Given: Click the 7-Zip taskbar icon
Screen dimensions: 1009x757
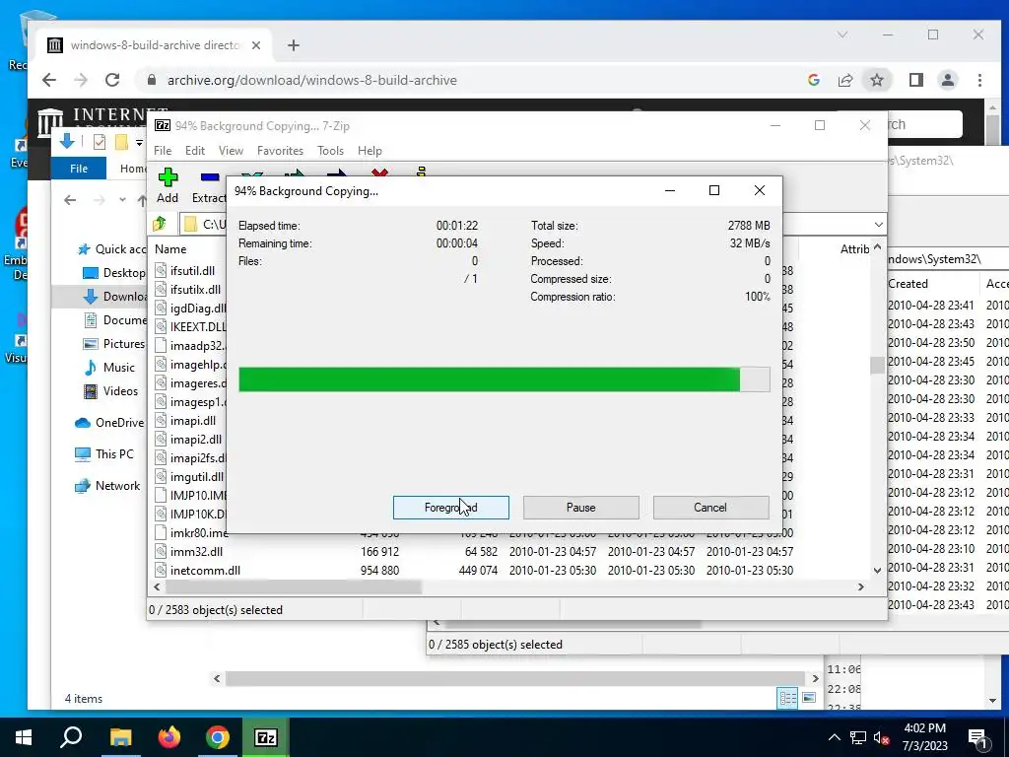Looking at the screenshot, I should click(x=266, y=737).
